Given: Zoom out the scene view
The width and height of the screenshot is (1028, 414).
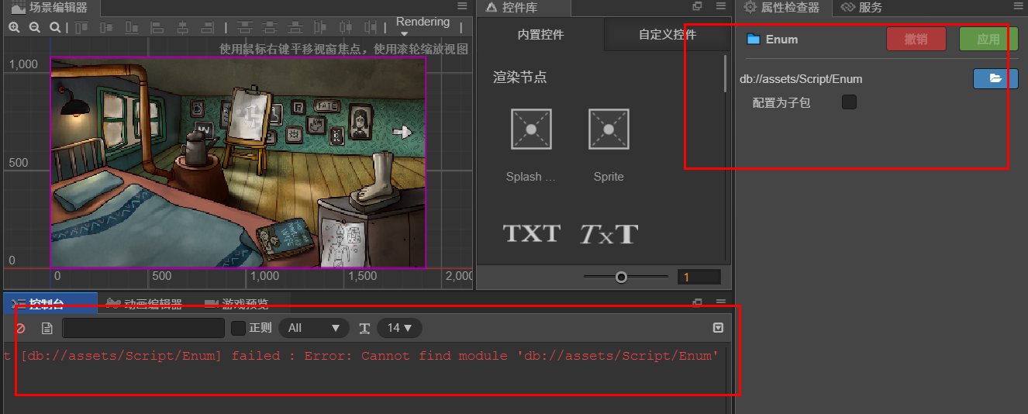Looking at the screenshot, I should [x=34, y=27].
